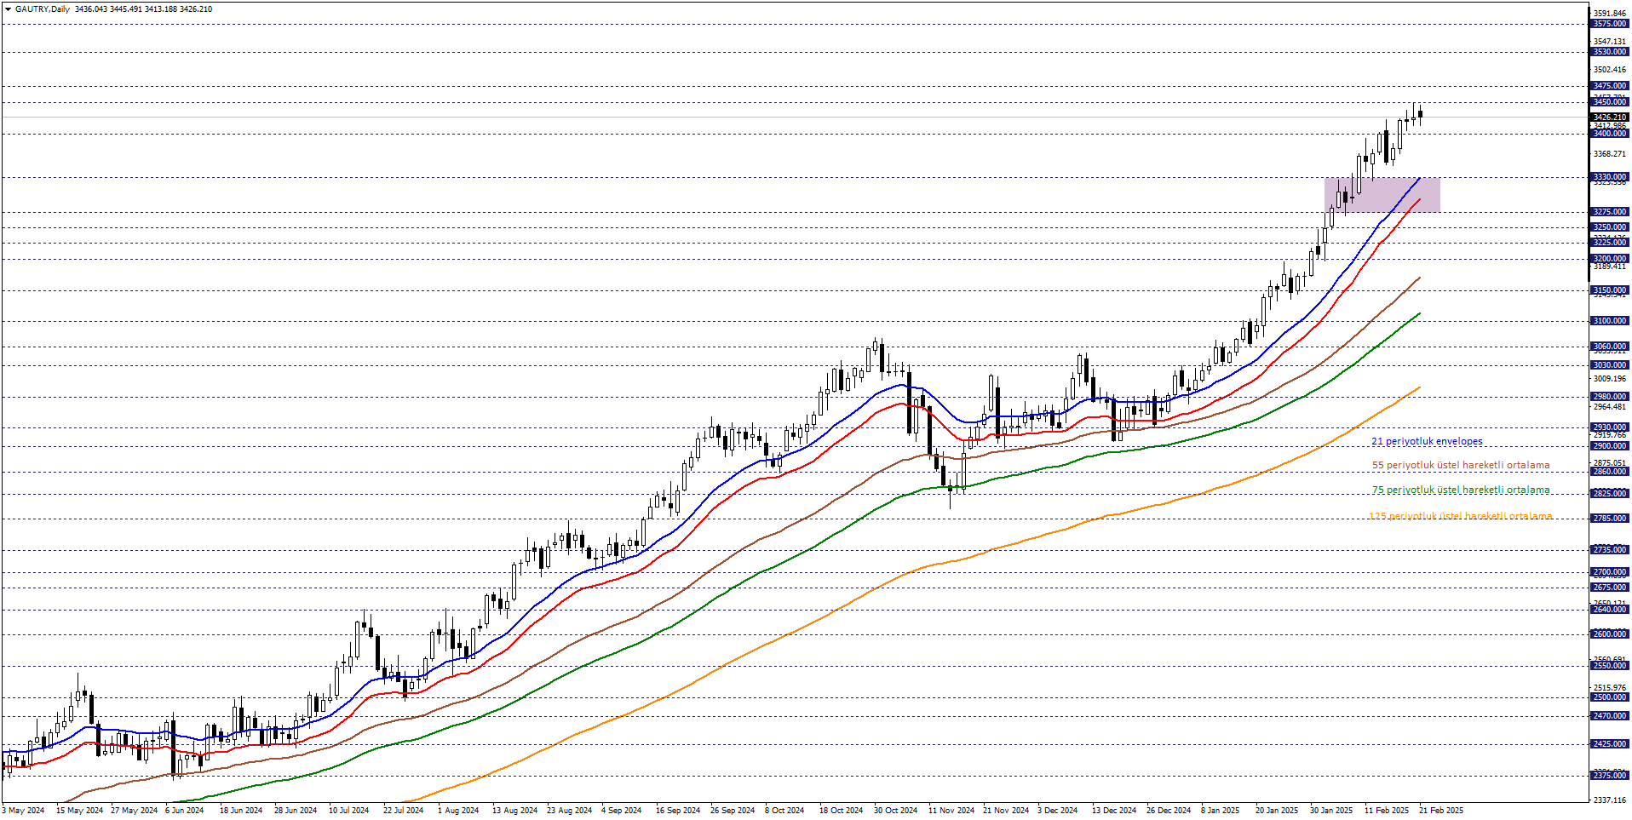Screen dimensions: 1632x820
Task: Click the '8 Jan 2025' date on time axis
Action: 1220,811
